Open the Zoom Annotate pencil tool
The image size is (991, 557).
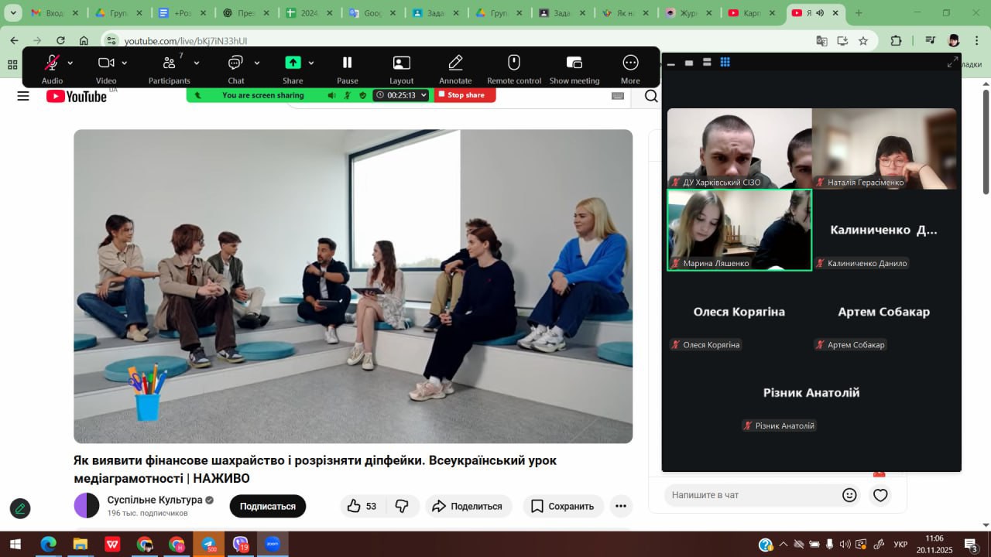[x=455, y=63]
